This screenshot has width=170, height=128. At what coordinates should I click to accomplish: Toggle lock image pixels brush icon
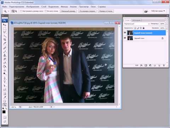[138, 28]
